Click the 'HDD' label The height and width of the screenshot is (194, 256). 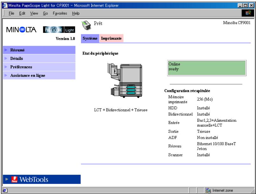coord(172,108)
